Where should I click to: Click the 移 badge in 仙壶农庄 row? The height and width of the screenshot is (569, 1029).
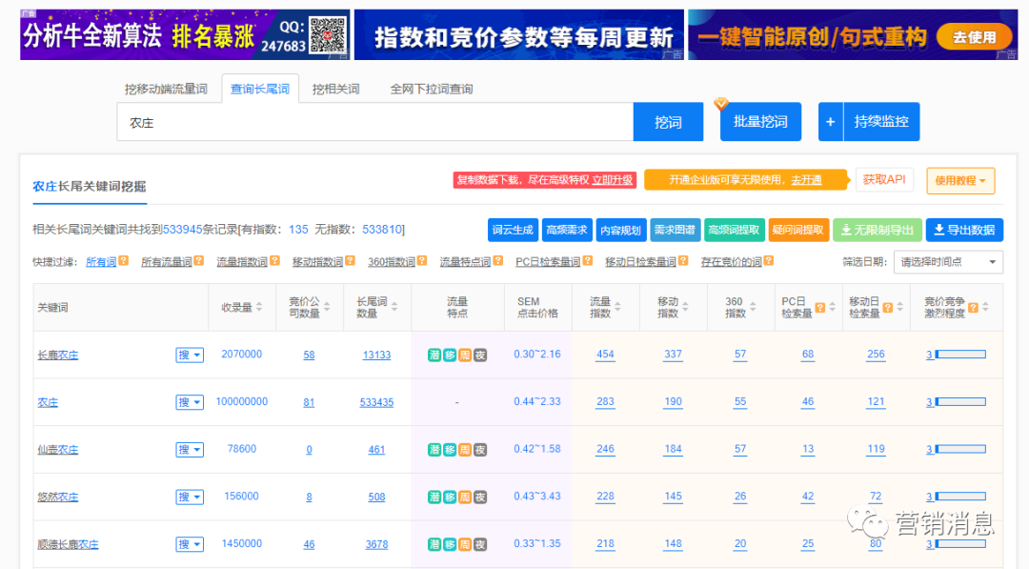click(450, 450)
